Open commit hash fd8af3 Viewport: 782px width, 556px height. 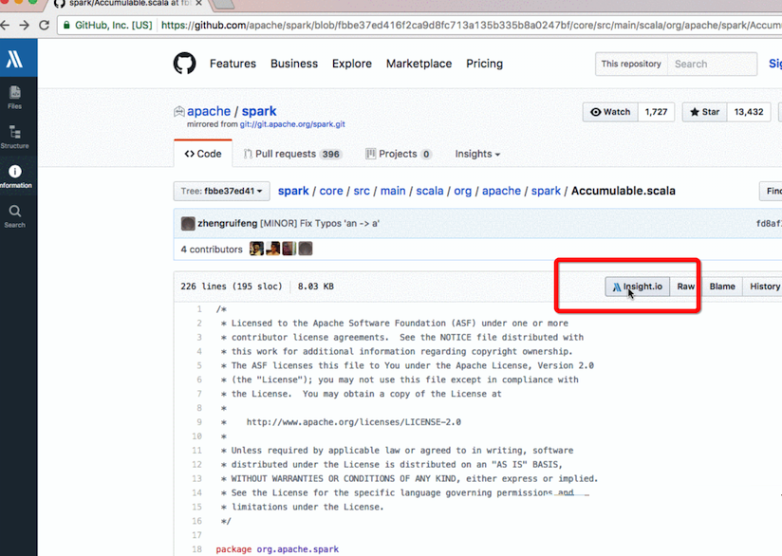[x=769, y=223]
